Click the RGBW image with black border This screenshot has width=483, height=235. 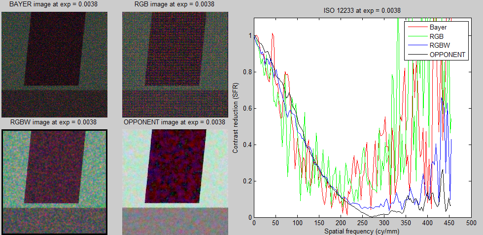tap(54, 181)
